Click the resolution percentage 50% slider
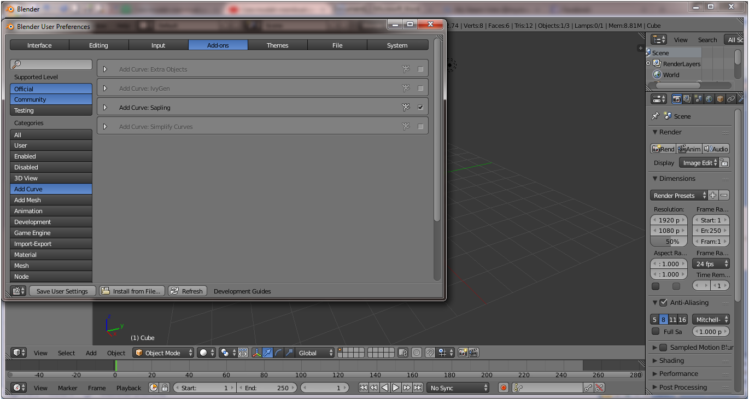The image size is (749, 399). (x=670, y=241)
